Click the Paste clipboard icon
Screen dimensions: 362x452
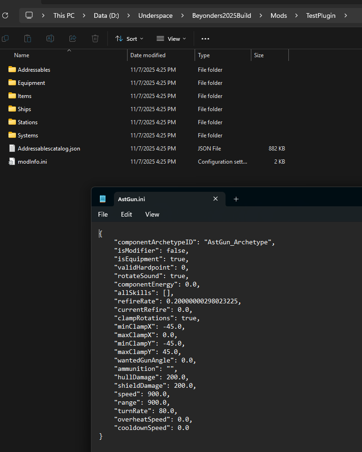click(x=28, y=38)
